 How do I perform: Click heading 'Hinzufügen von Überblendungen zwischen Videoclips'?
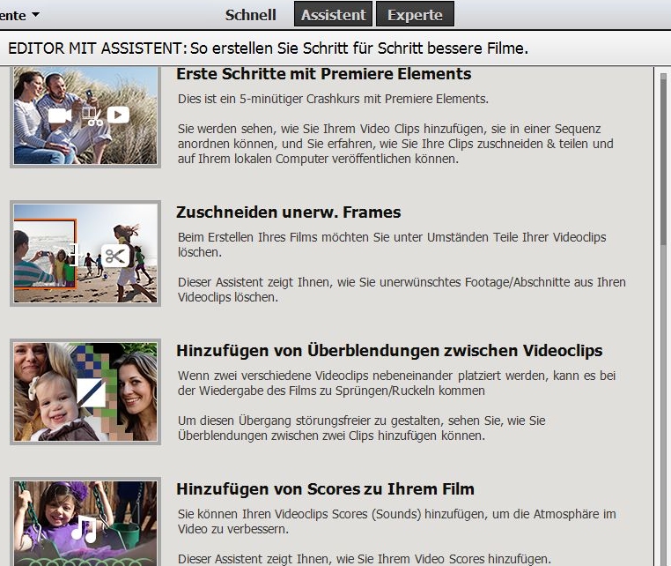tap(389, 351)
